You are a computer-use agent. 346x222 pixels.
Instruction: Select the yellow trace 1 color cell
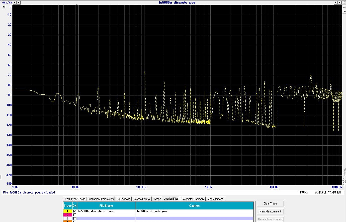[x=67, y=211]
